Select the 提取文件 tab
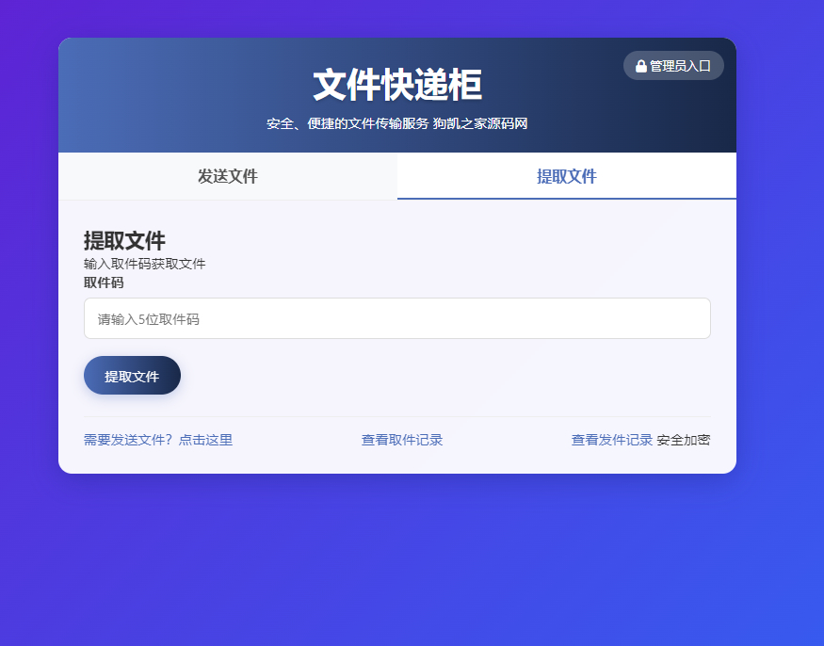The height and width of the screenshot is (646, 824). tap(566, 176)
